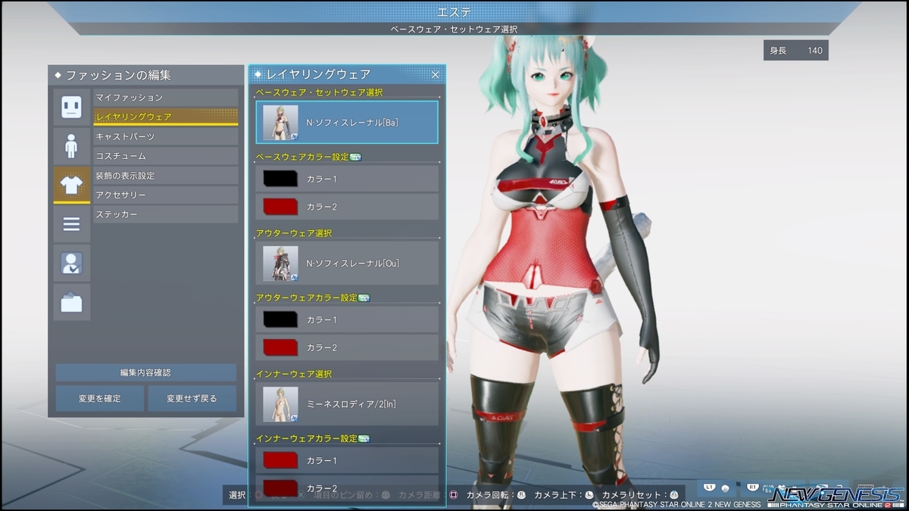909x511 pixels.
Task: Open キャストパーツ menu entry
Action: [x=165, y=136]
